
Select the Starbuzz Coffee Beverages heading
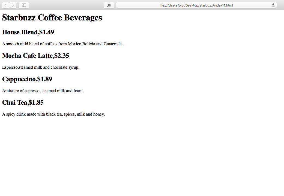[52, 18]
